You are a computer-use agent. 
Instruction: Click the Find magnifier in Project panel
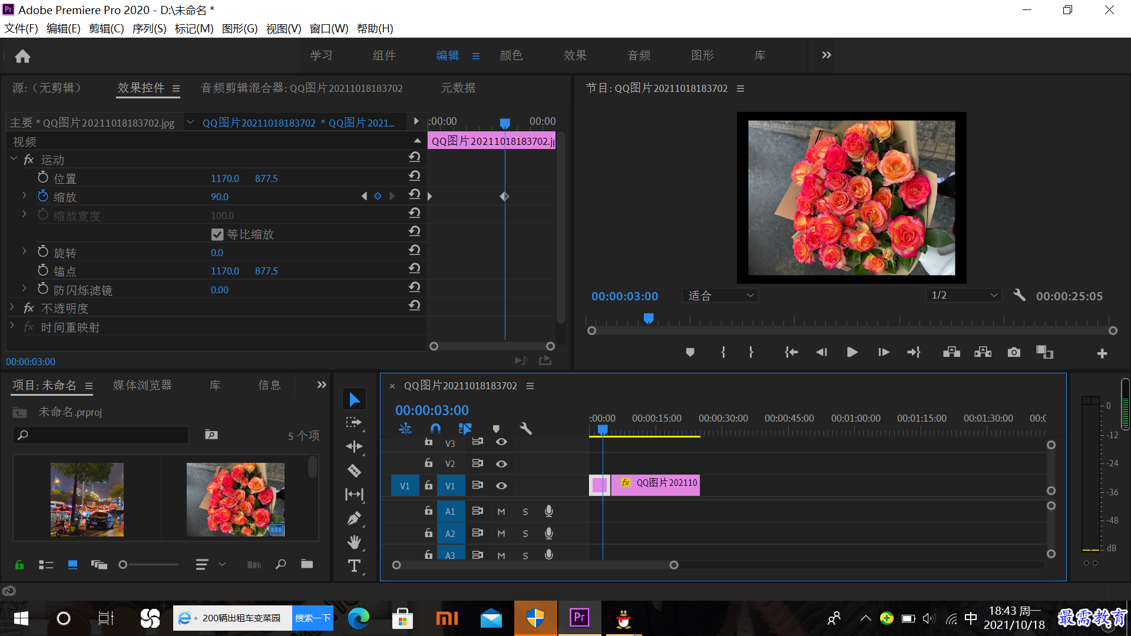click(x=281, y=564)
